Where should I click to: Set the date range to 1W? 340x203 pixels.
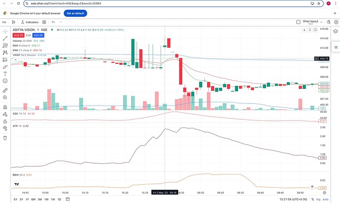pyautogui.click(x=53, y=200)
